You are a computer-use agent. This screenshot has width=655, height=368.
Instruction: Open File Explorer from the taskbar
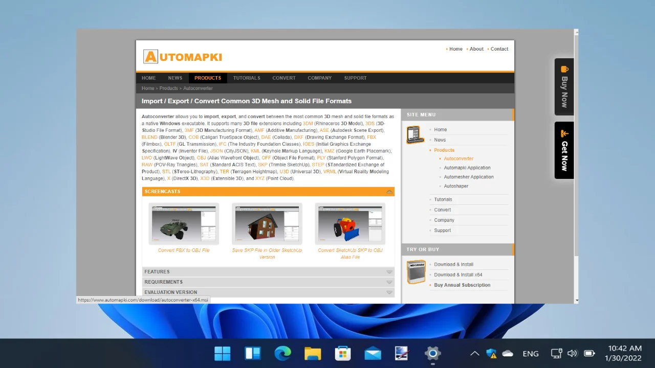(313, 353)
